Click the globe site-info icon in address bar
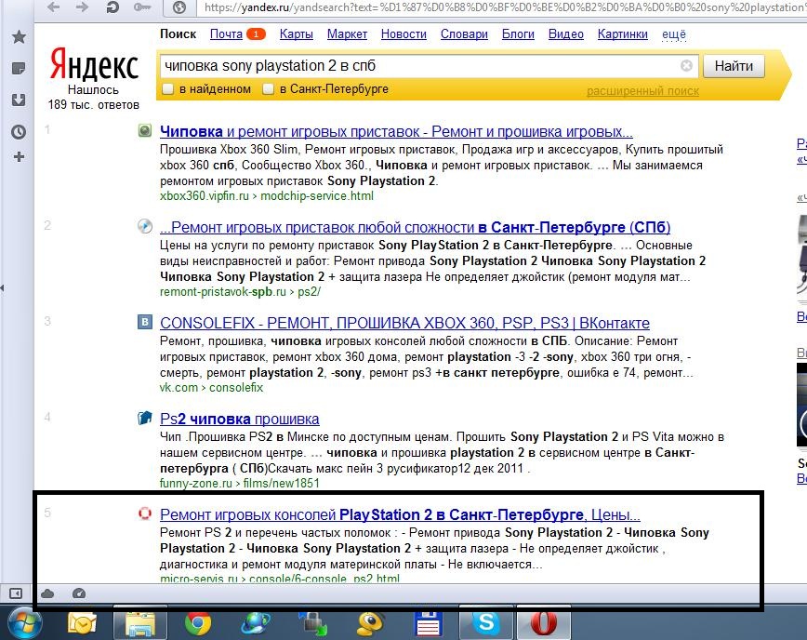Image resolution: width=807 pixels, height=640 pixels. (x=179, y=7)
